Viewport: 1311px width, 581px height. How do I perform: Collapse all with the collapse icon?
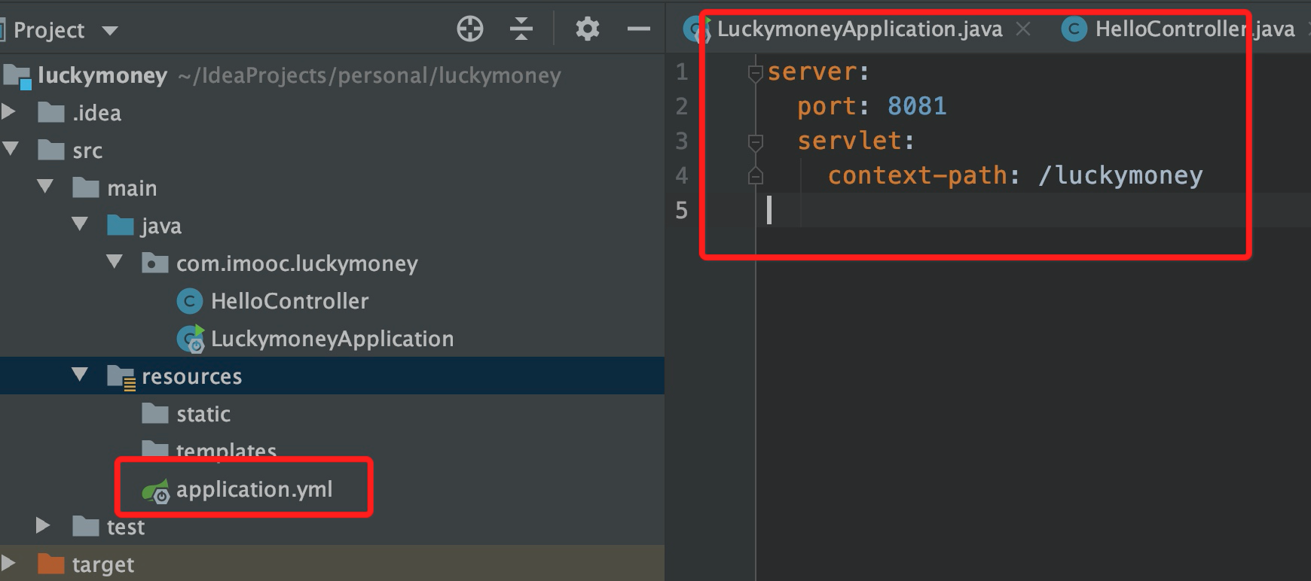click(521, 29)
